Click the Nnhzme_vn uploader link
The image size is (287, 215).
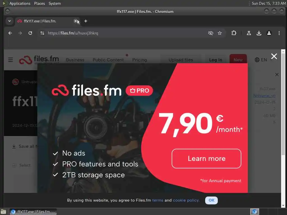click(x=264, y=95)
